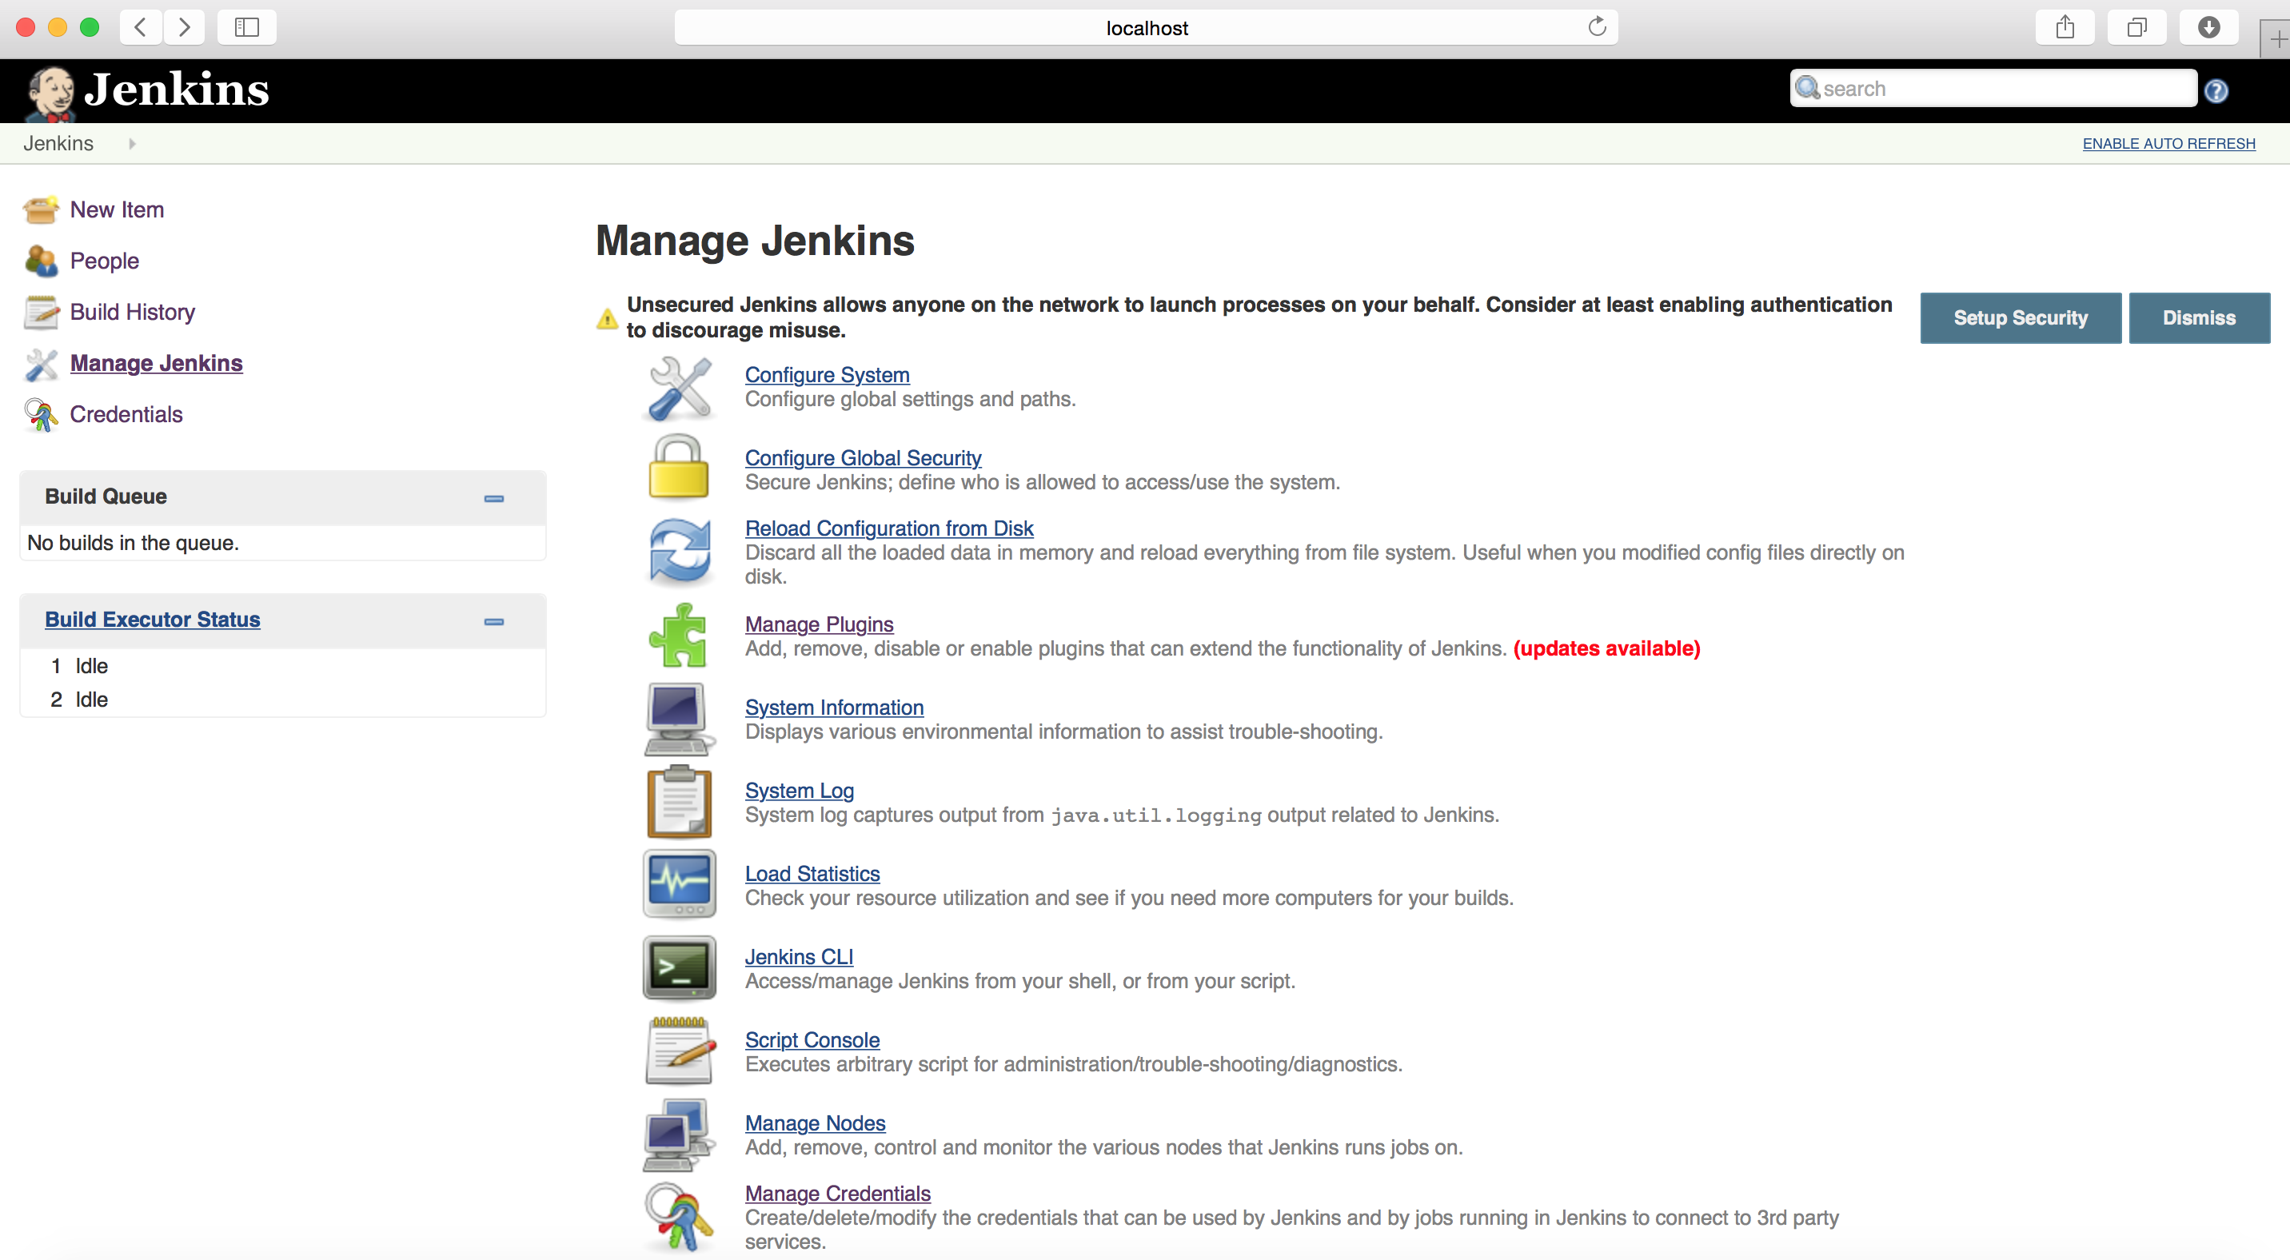
Task: Open the Configure Global Security link
Action: pyautogui.click(x=862, y=457)
